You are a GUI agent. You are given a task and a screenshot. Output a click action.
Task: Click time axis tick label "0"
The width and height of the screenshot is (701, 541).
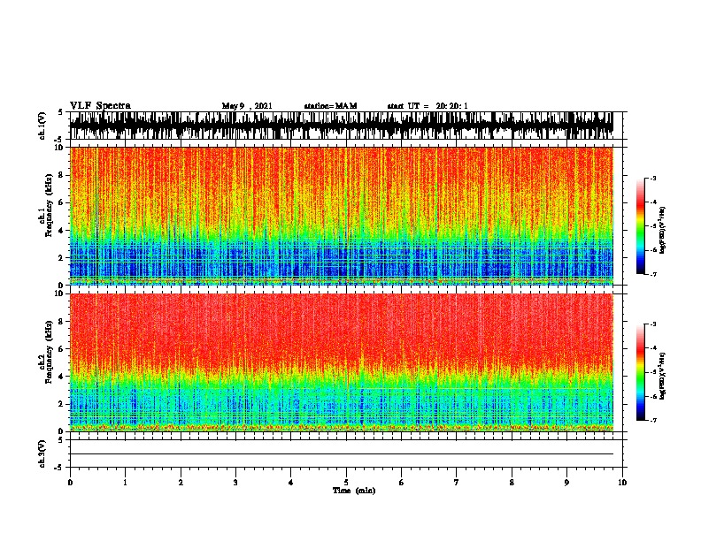[70, 483]
